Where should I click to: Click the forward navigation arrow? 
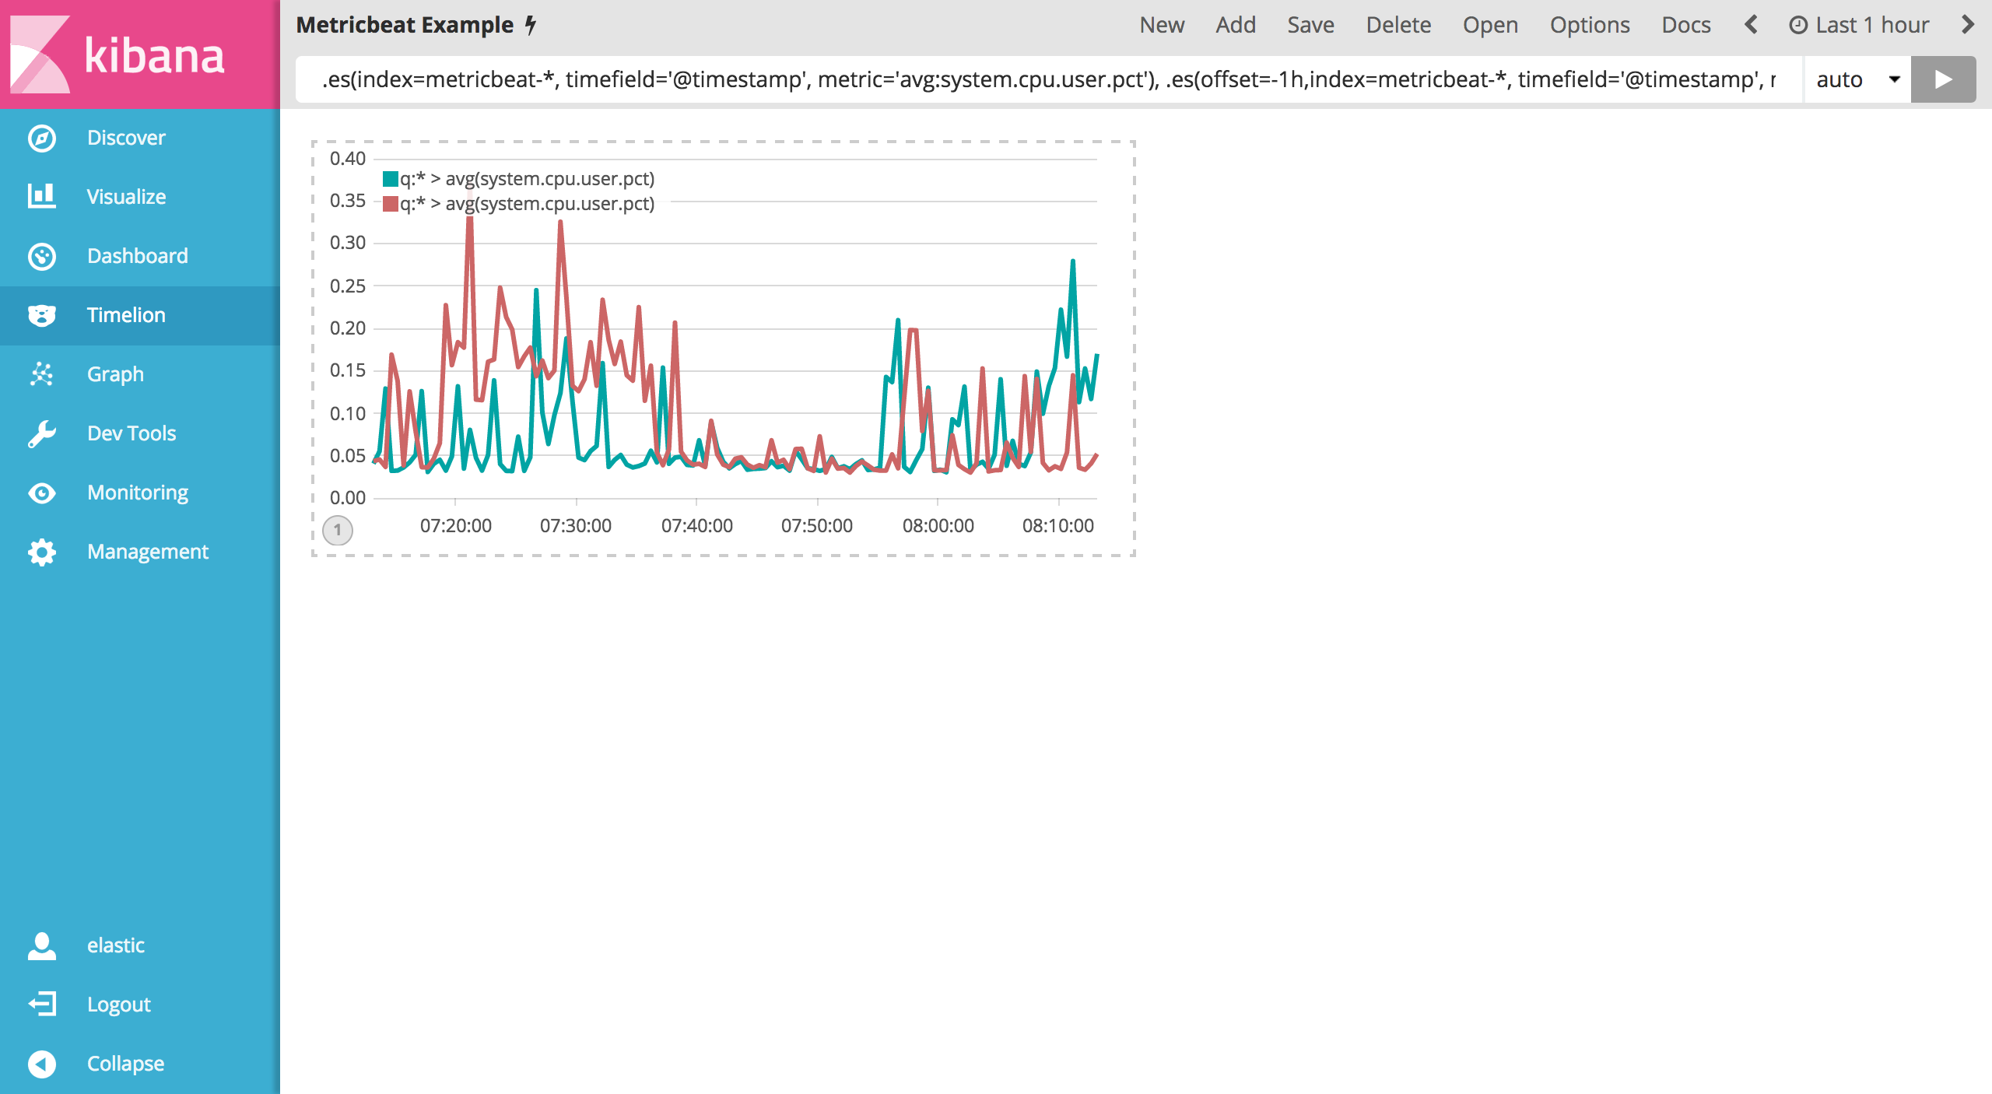(1972, 26)
